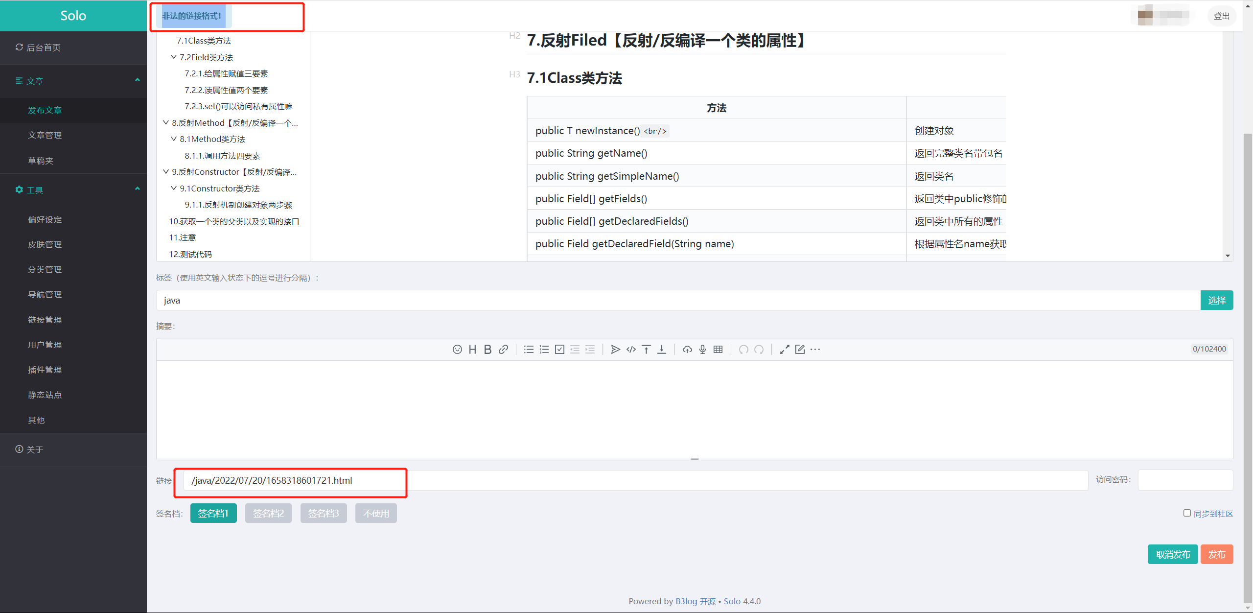Screen dimensions: 1253x613
Task: Click the upload file cloud icon
Action: click(687, 349)
